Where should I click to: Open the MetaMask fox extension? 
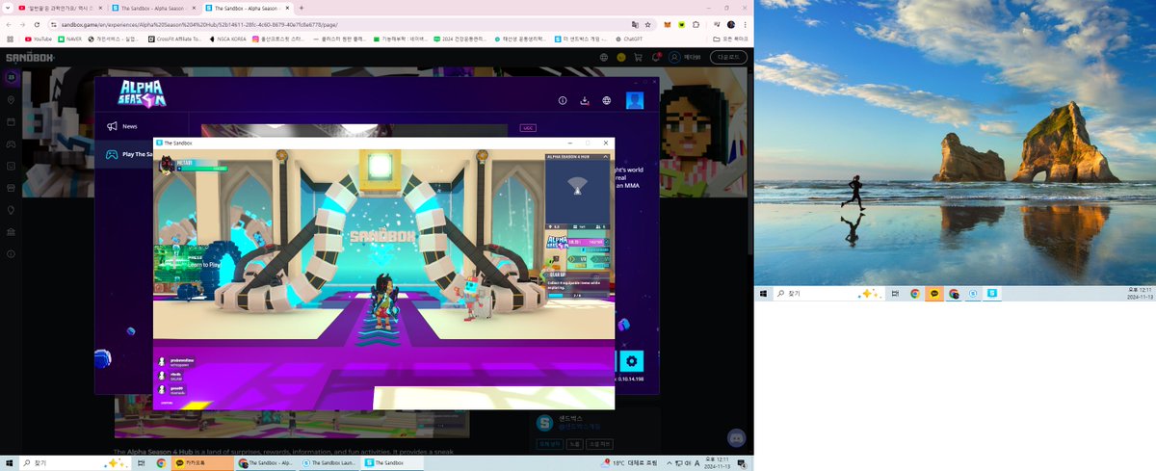(669, 23)
